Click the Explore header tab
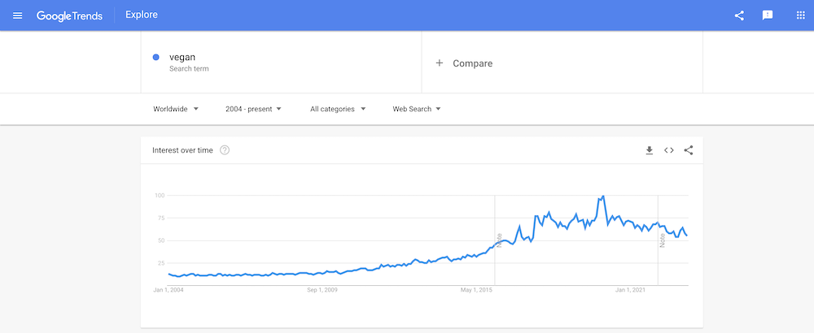This screenshot has width=814, height=333. 141,15
